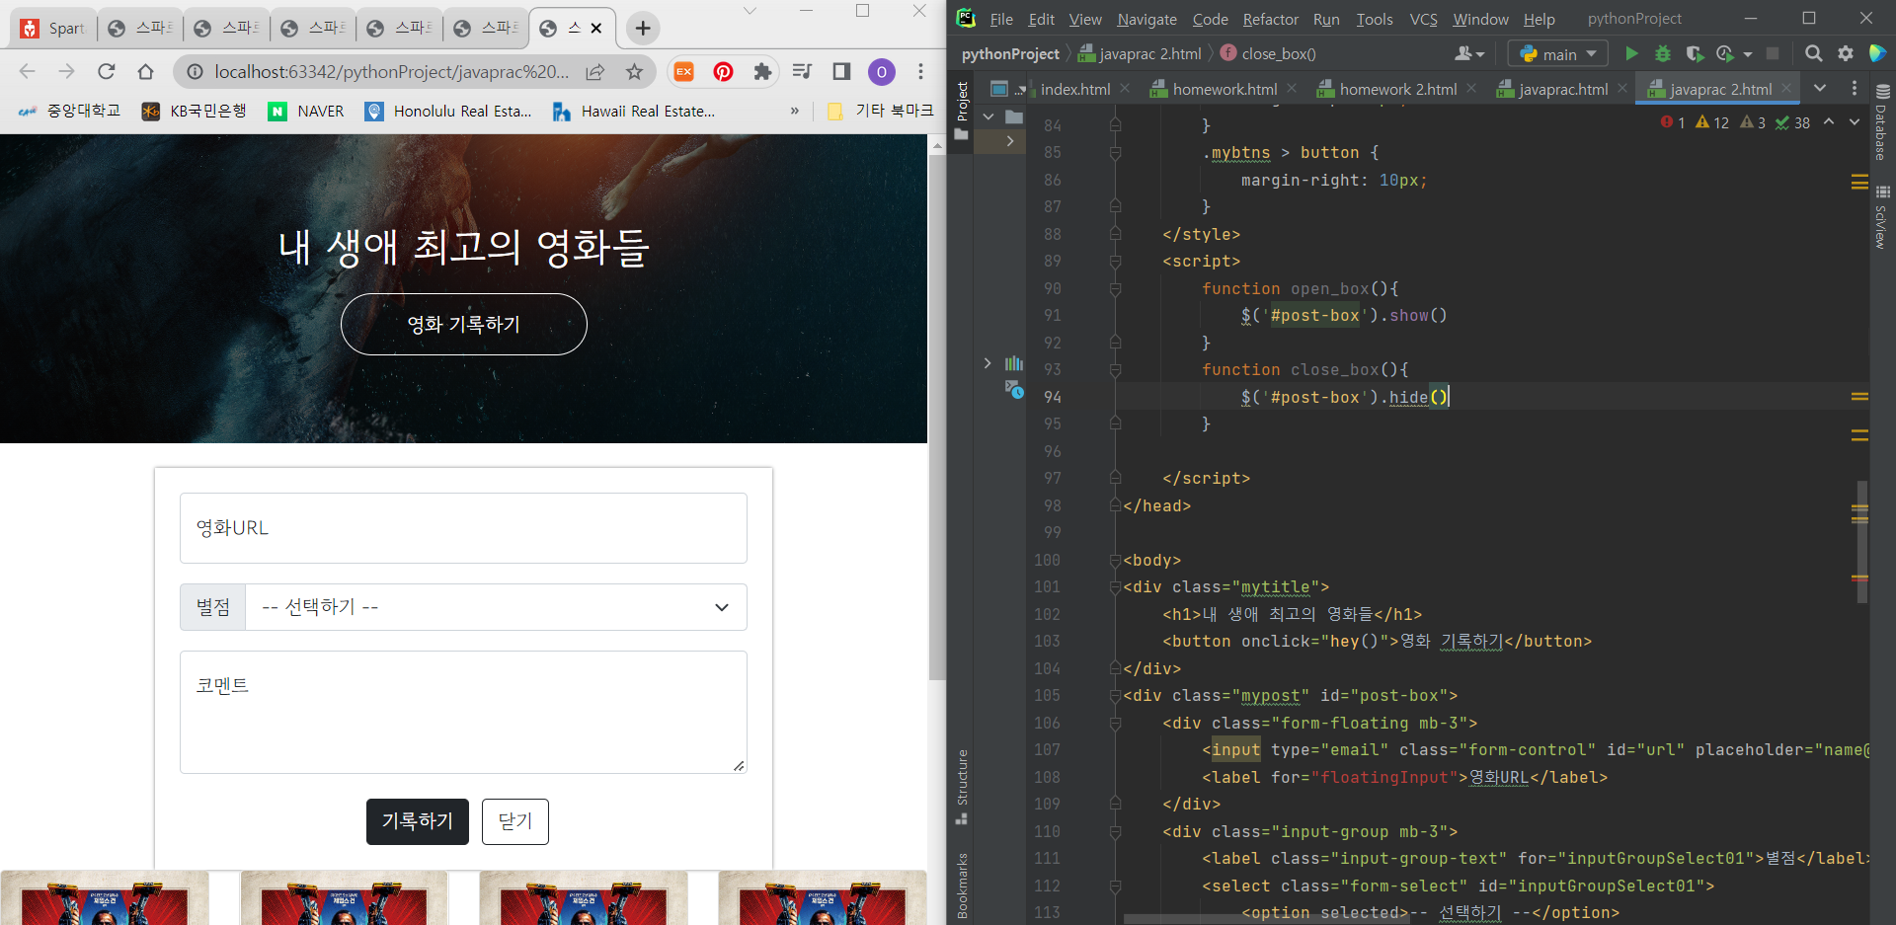Open Chrome media controls icon

[x=802, y=71]
